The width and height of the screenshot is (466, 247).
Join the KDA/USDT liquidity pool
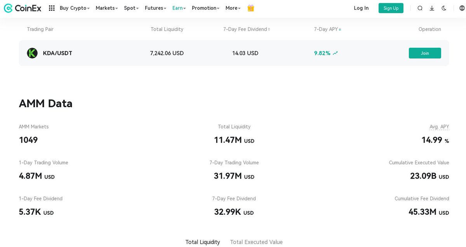pyautogui.click(x=425, y=53)
